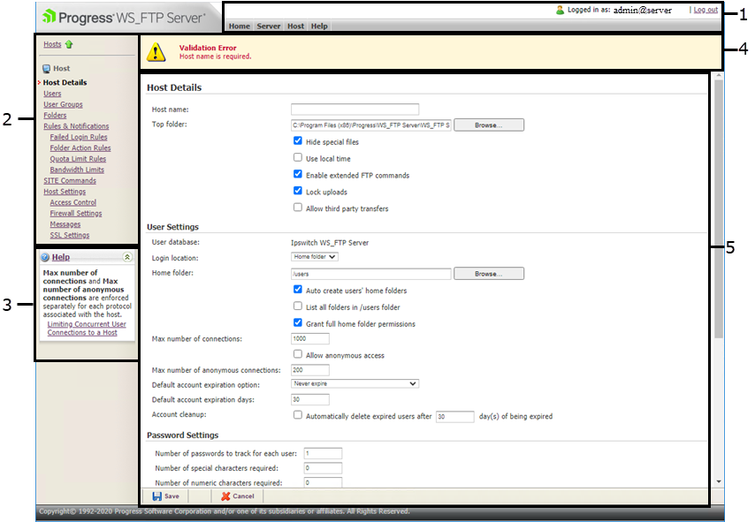Click the vertical scrollbar thumb
The width and height of the screenshot is (755, 522).
[x=719, y=208]
